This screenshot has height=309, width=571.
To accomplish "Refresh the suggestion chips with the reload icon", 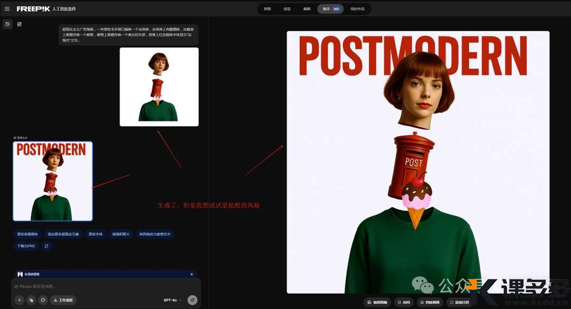I will (46, 246).
